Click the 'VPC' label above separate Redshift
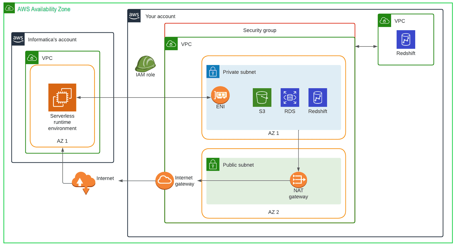The width and height of the screenshot is (456, 247). tap(400, 21)
